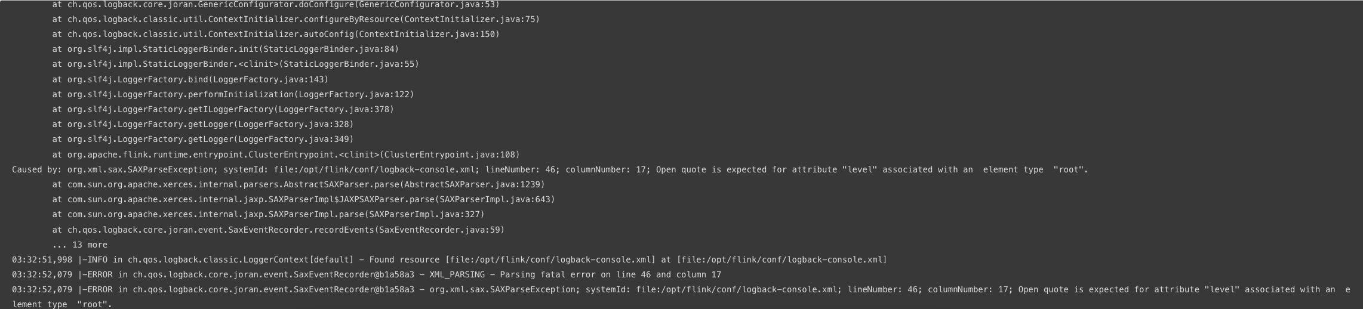Click the '... 13 more' line
The height and width of the screenshot is (309, 1363).
tap(79, 245)
